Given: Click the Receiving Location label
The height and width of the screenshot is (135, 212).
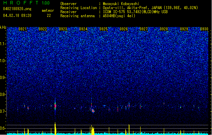Looking at the screenshot, I should point(79,8).
